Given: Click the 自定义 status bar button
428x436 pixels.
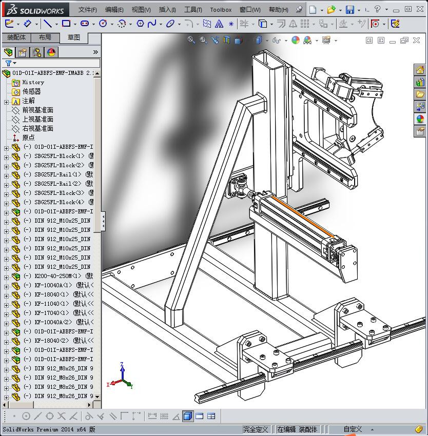Looking at the screenshot, I should [353, 429].
